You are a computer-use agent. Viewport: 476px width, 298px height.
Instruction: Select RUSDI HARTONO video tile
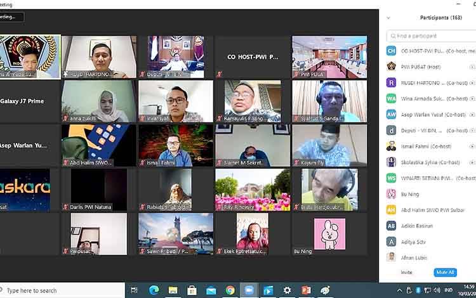[x=99, y=56]
